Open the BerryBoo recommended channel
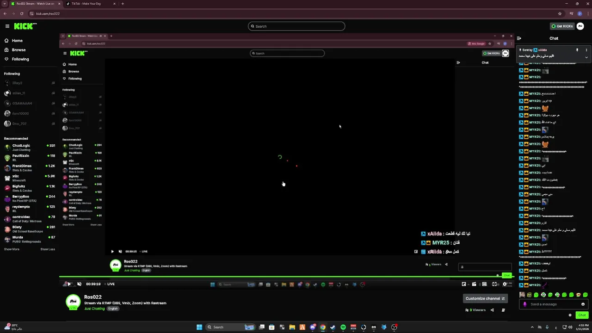 click(x=30, y=198)
